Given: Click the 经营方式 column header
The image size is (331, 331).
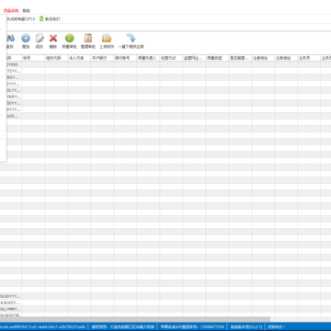Looking at the screenshot, I should click(x=171, y=58).
